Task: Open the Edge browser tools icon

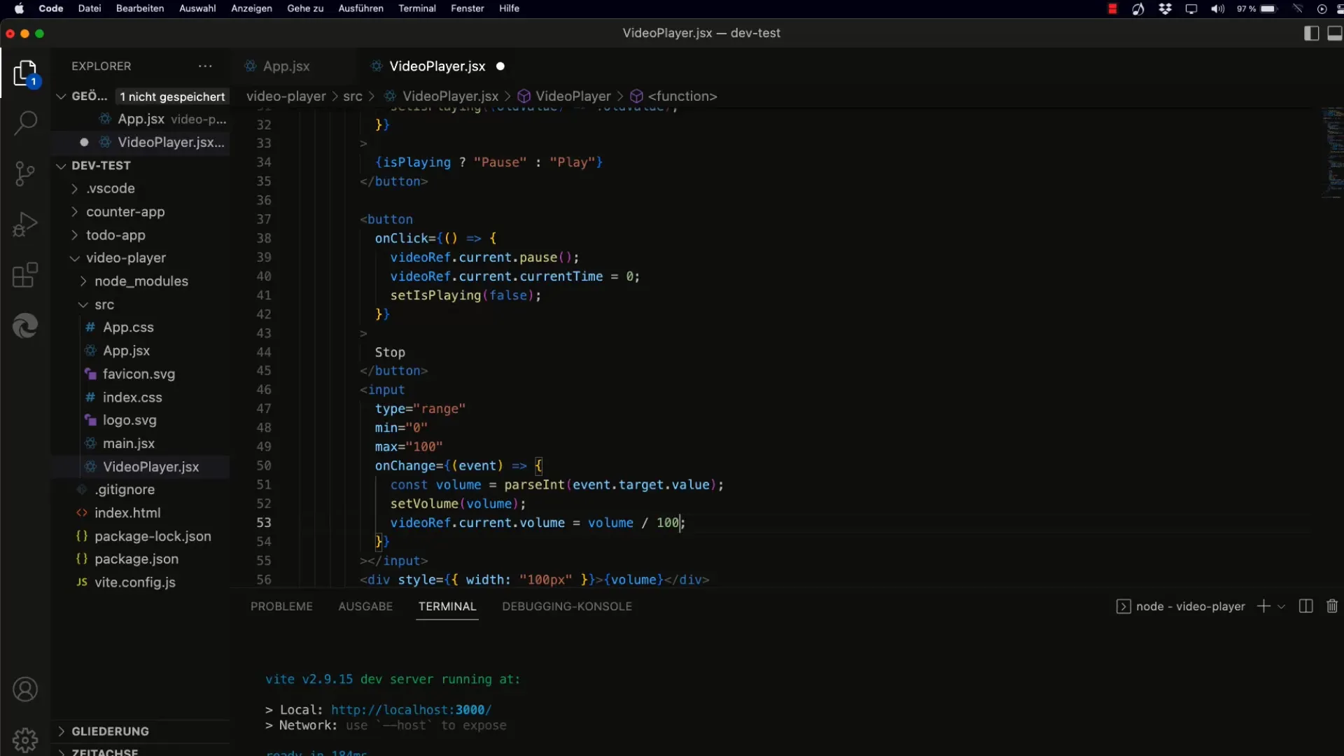Action: (25, 325)
